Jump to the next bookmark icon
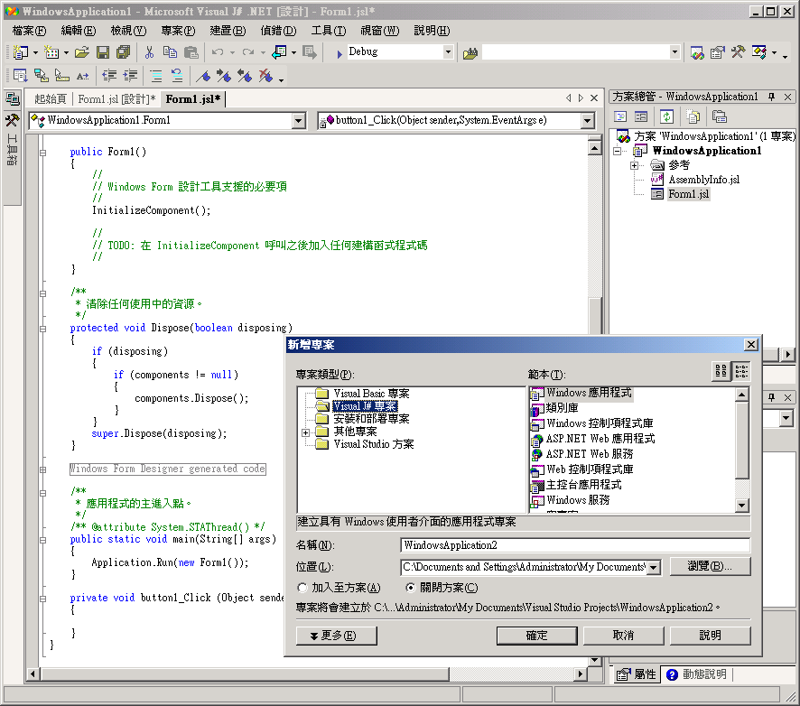The height and width of the screenshot is (706, 800). pyautogui.click(x=224, y=76)
